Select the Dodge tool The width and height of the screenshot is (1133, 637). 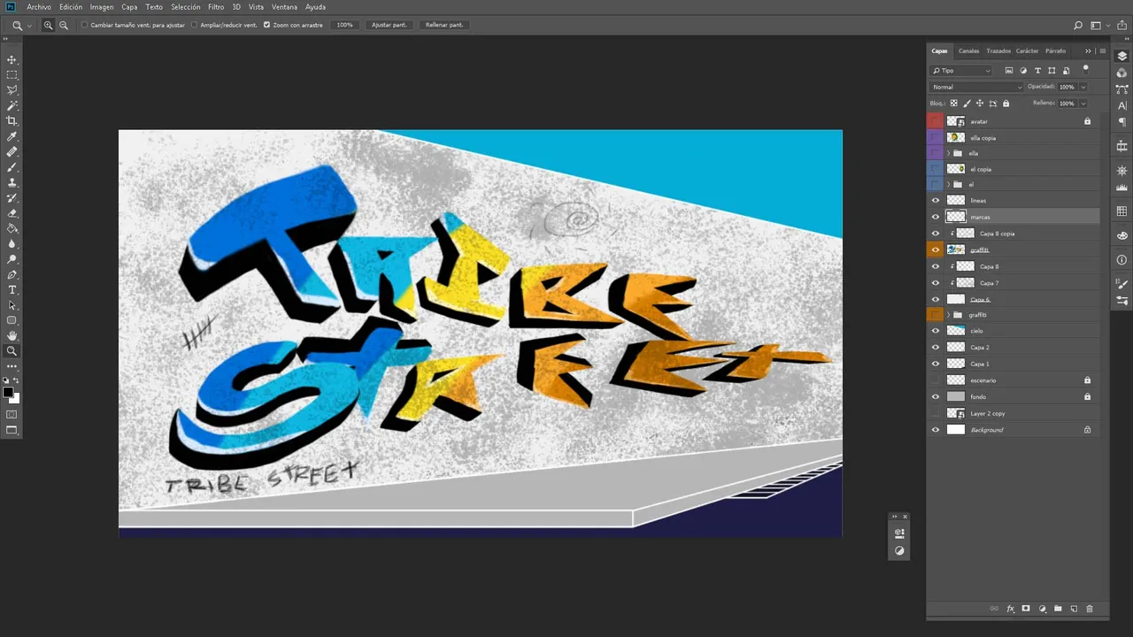click(12, 259)
